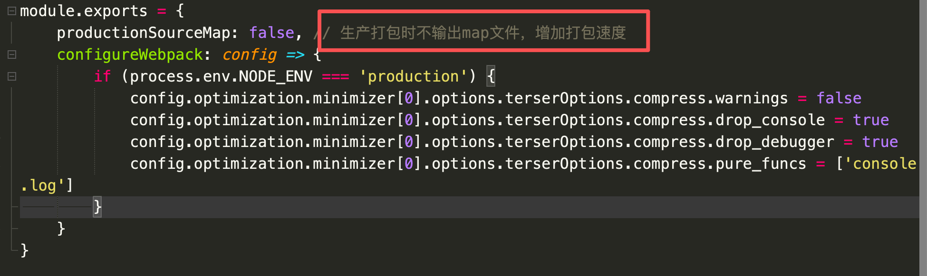927x276 pixels.
Task: Click the final closing brace of module.exports
Action: pyautogui.click(x=25, y=250)
